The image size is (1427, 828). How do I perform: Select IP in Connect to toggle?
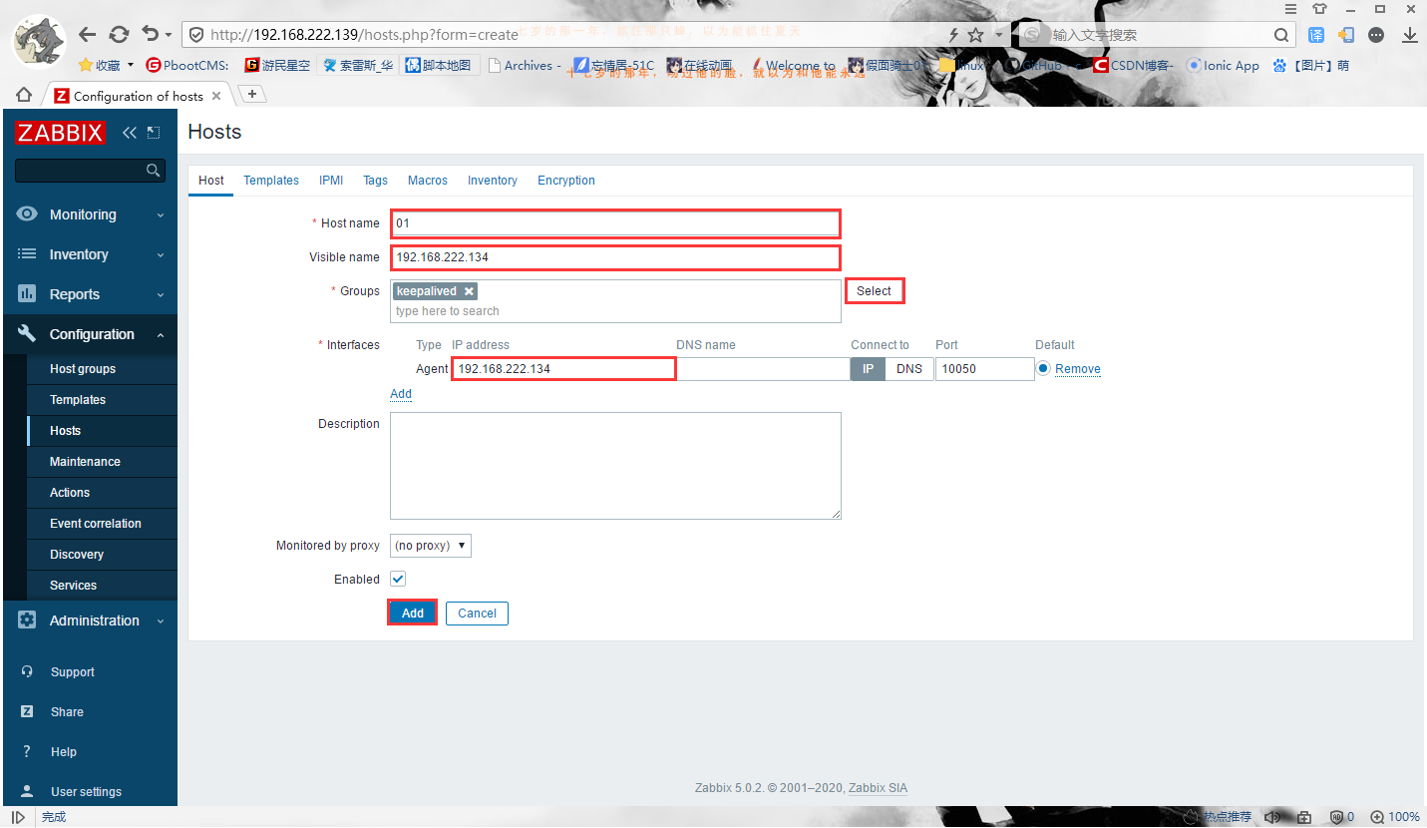click(868, 369)
